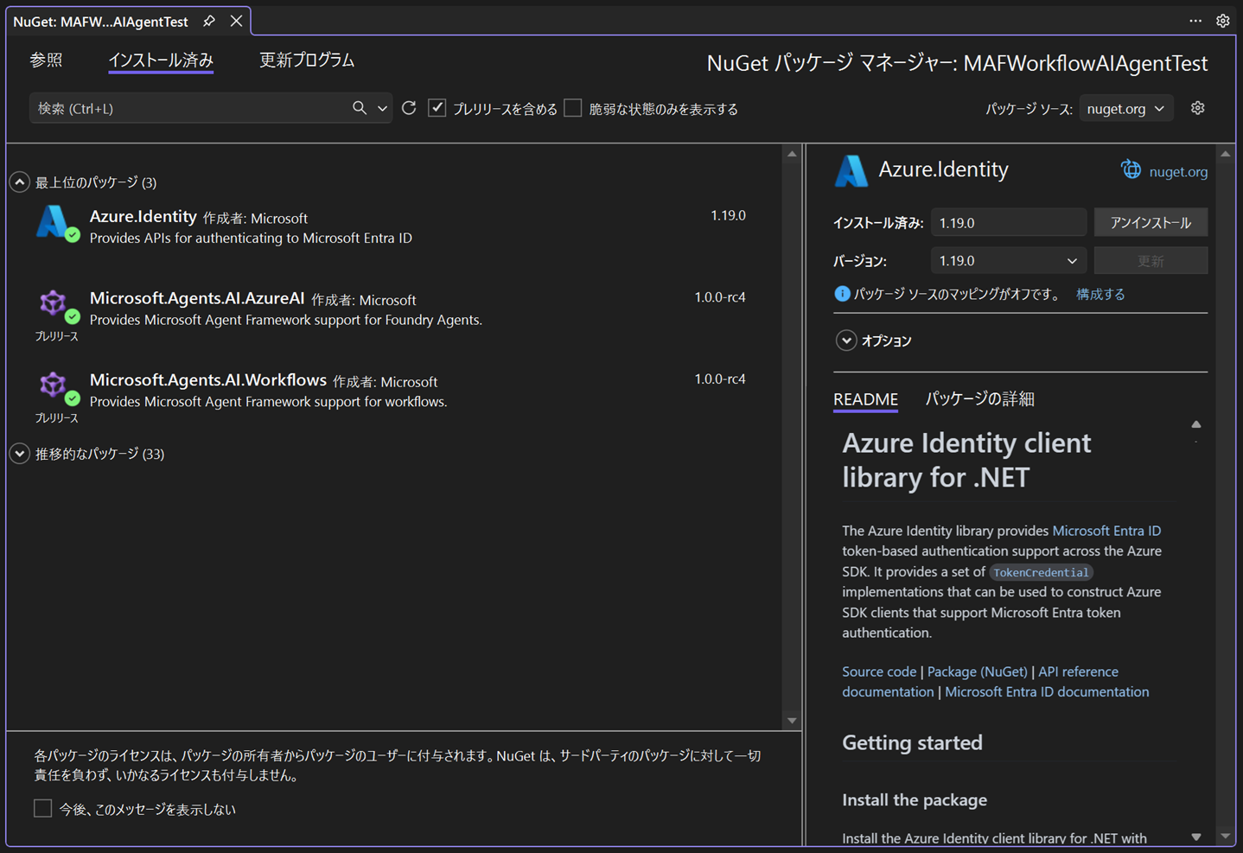The image size is (1243, 853).
Task: Select the Microsoft.Agents.AI.AzureAI package icon
Action: point(54,304)
